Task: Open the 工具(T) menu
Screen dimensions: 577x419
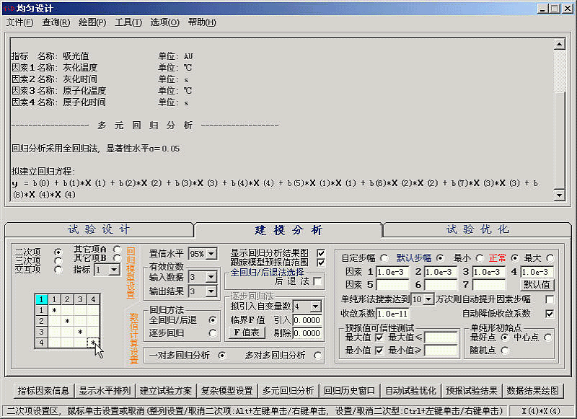Action: pos(128,22)
